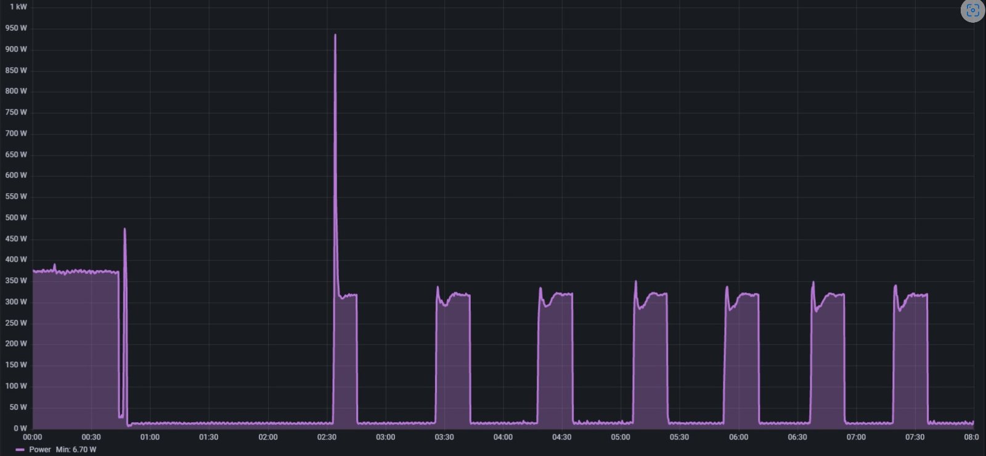
Task: Click the 1 kW y-axis label
Action: (18, 7)
